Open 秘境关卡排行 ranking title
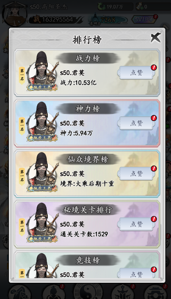 click(x=88, y=210)
